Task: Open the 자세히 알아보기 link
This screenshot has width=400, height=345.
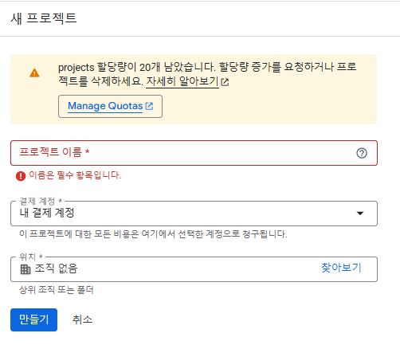Action: (x=182, y=81)
